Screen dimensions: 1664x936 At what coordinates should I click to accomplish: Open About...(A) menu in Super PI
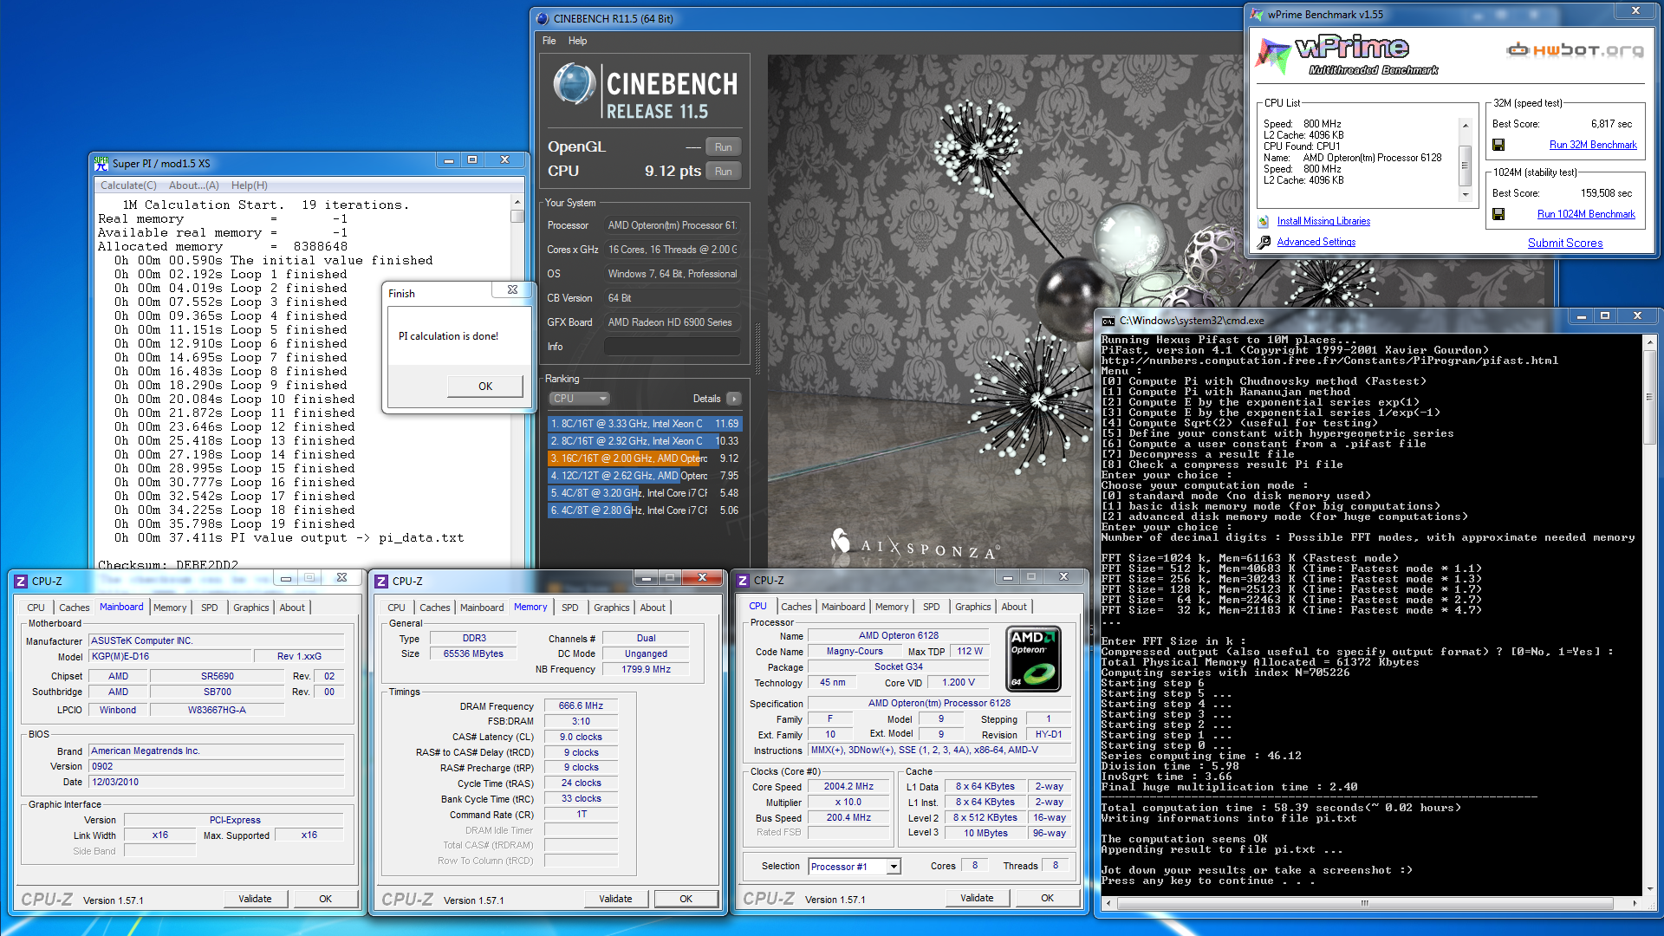193,185
